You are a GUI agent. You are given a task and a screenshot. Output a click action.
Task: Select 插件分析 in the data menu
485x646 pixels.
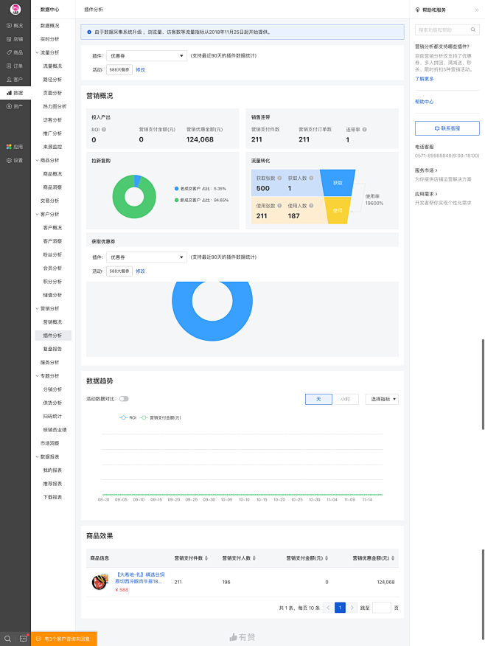[x=53, y=336]
